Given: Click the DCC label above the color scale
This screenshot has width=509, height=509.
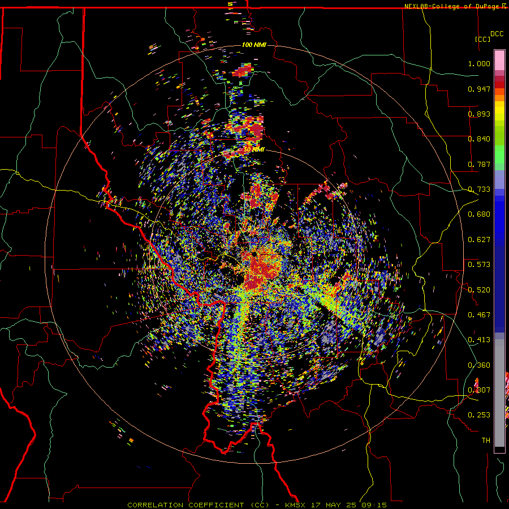Looking at the screenshot, I should (497, 34).
